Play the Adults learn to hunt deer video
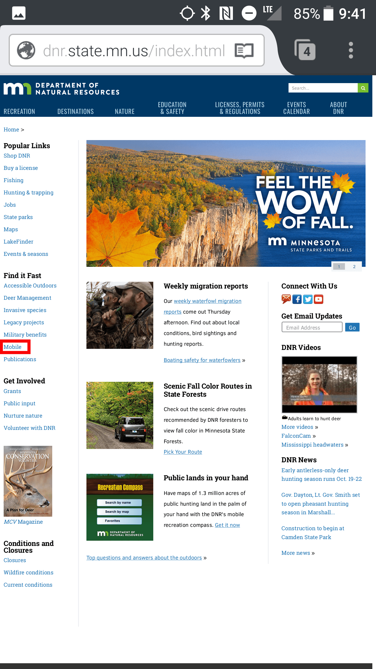The image size is (376, 669). click(x=319, y=384)
